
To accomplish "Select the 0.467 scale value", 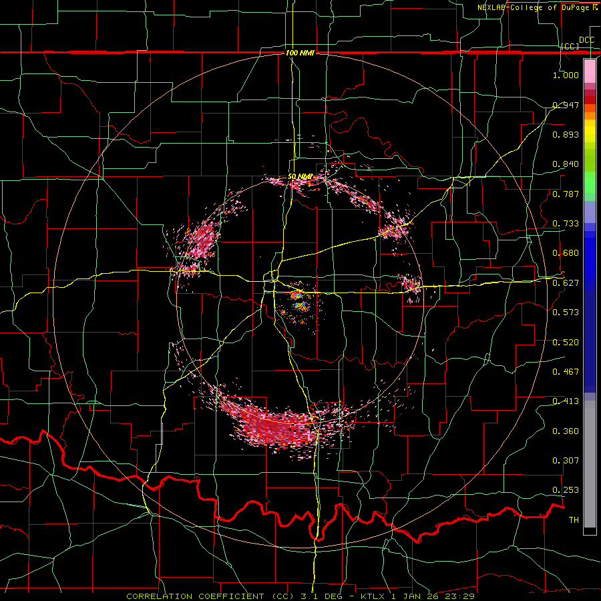I will [566, 372].
